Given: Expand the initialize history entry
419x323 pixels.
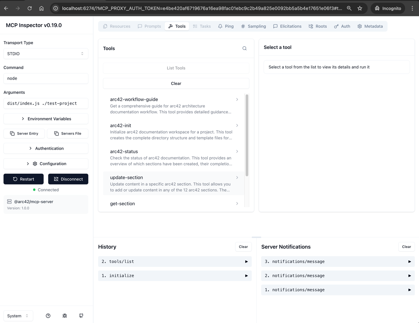Looking at the screenshot, I should [175, 276].
